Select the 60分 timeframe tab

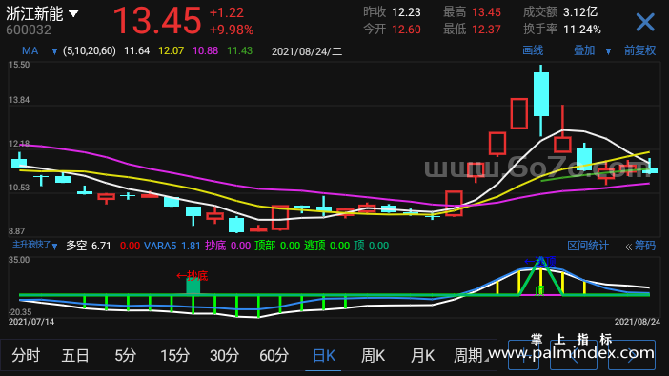(274, 355)
